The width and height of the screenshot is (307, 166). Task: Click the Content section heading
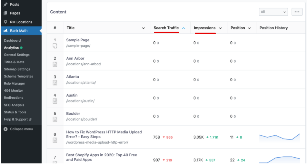coord(58,12)
